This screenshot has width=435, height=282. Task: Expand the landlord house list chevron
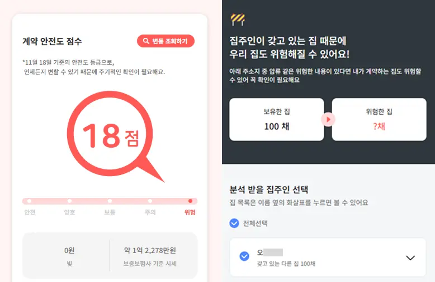point(410,257)
